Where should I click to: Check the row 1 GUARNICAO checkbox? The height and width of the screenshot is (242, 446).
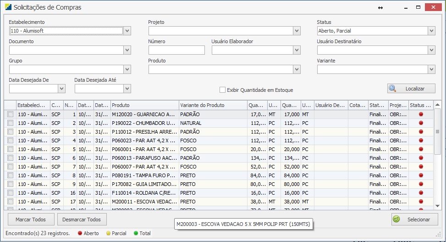tap(10, 114)
